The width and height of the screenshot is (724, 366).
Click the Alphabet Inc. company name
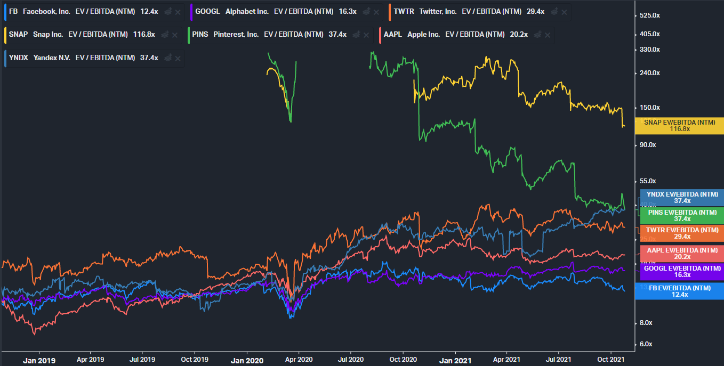247,11
